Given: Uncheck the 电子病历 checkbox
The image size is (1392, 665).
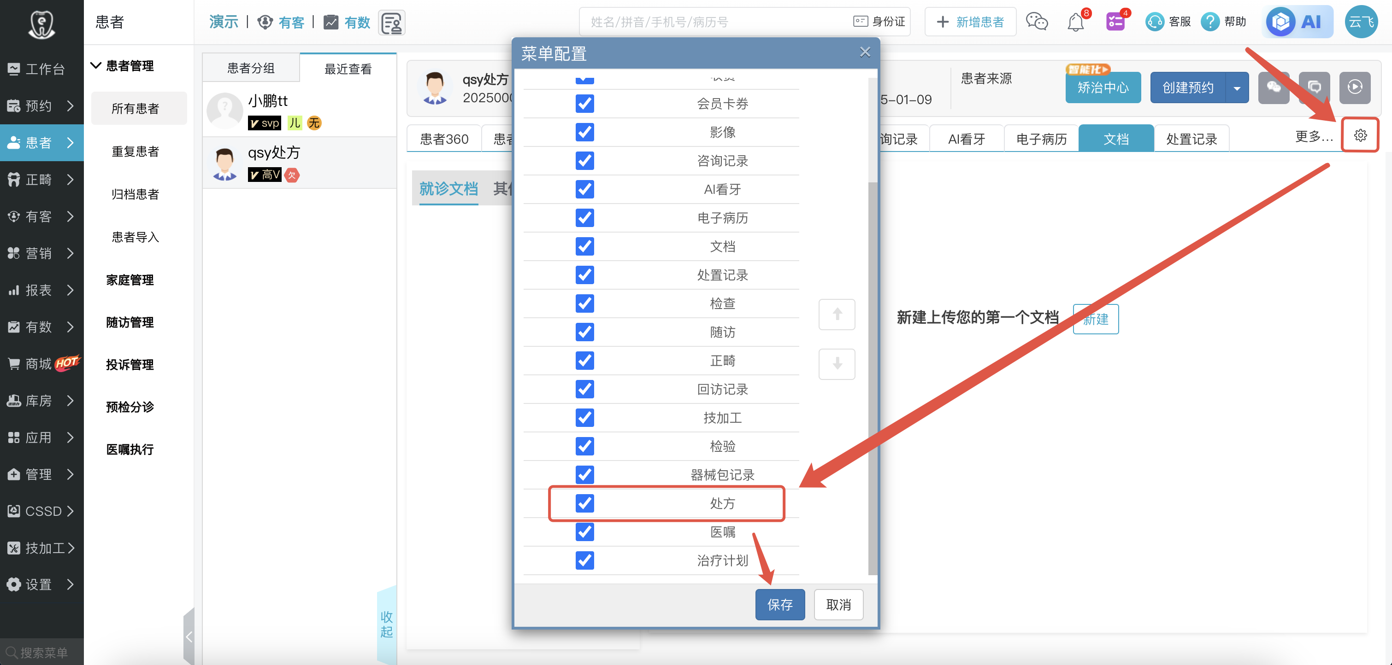Looking at the screenshot, I should pyautogui.click(x=584, y=218).
